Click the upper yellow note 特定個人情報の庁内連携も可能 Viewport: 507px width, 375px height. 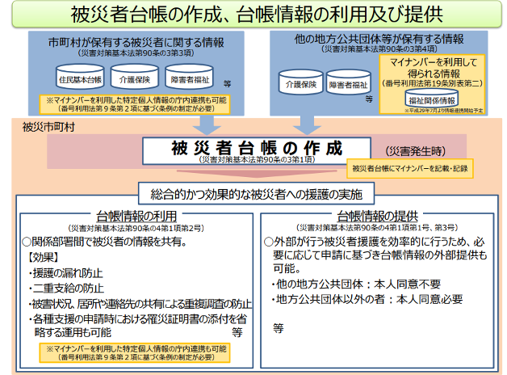135,104
